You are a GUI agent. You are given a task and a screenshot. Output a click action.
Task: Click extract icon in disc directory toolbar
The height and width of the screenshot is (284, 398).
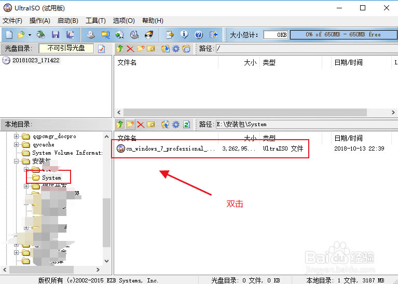coord(165,48)
